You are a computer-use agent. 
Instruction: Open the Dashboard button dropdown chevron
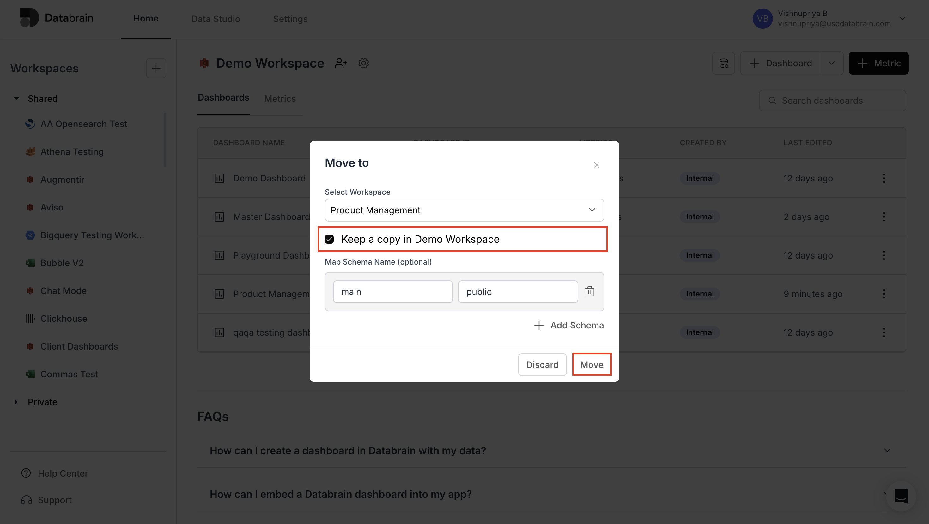[831, 63]
